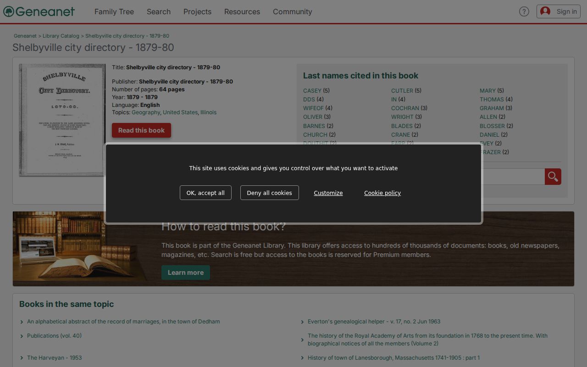The height and width of the screenshot is (367, 587).
Task: Click the red magnifier search button
Action: coord(553,177)
